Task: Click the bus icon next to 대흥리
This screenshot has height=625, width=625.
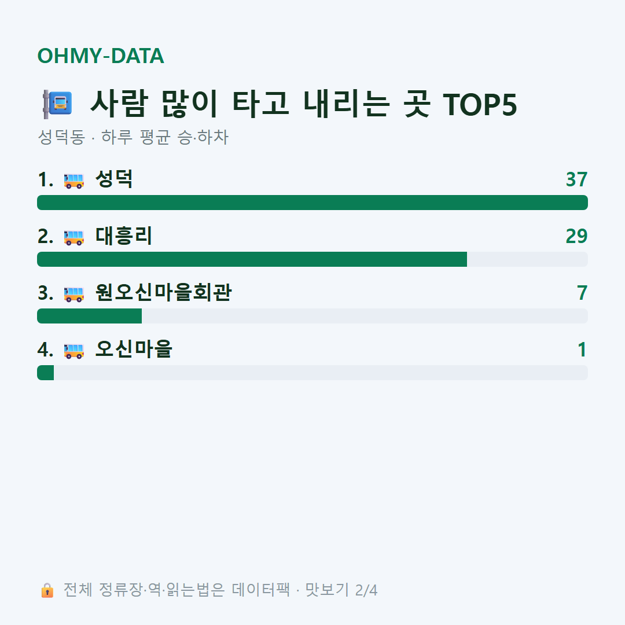Action: coord(73,237)
